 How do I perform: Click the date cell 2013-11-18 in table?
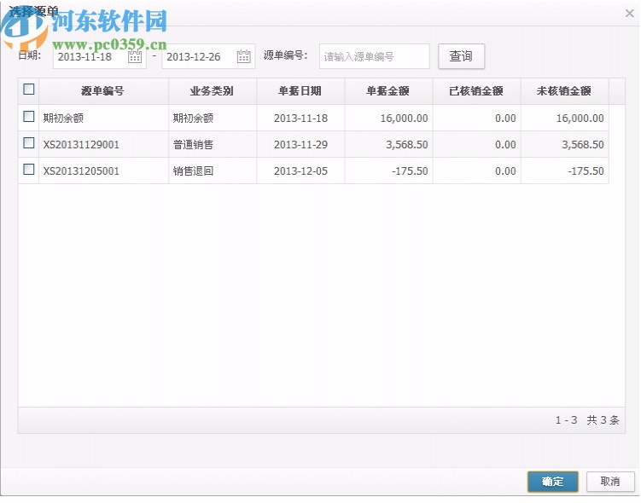(x=300, y=118)
